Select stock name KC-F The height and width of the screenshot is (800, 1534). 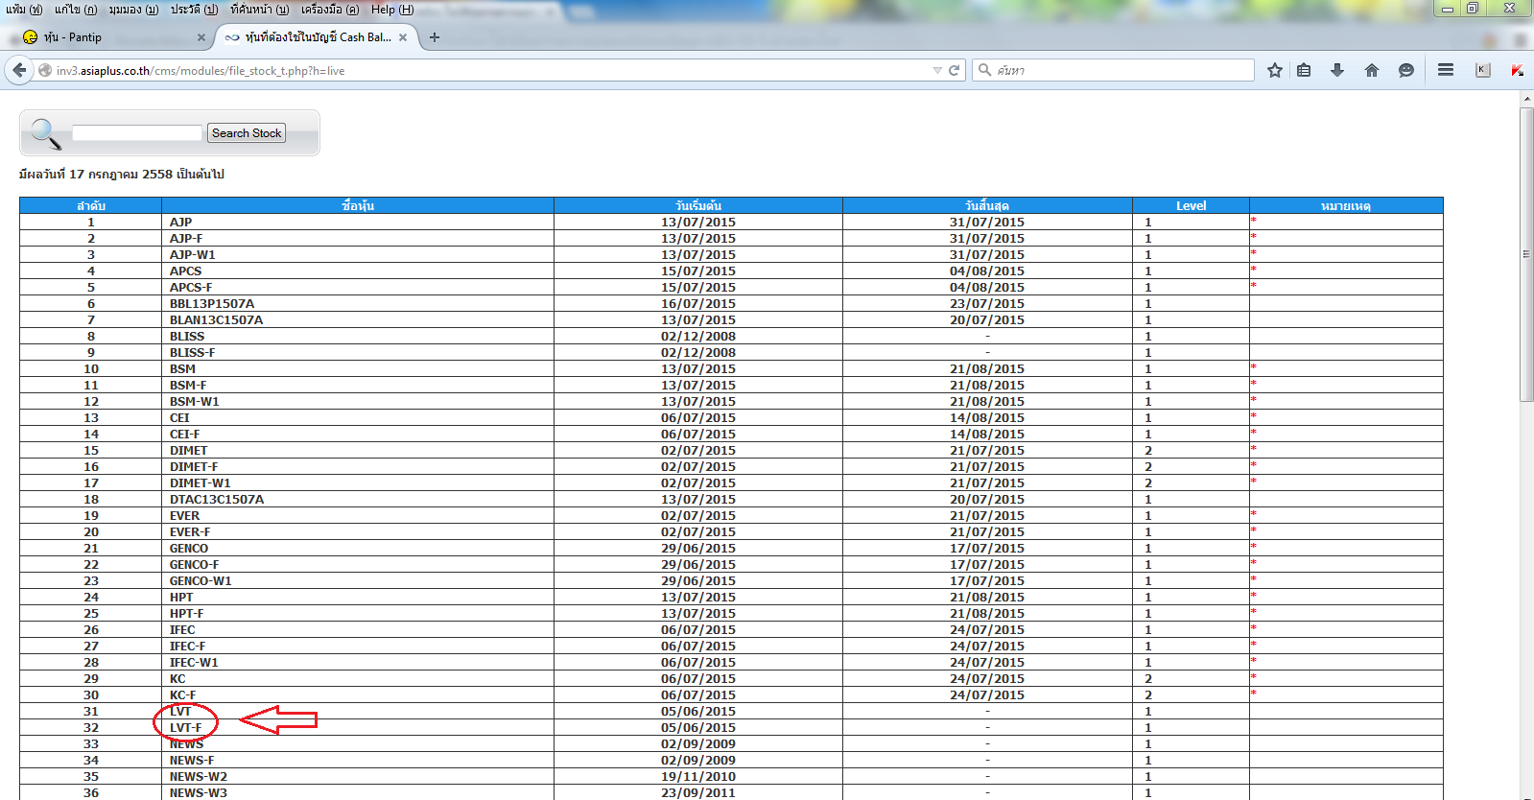(182, 695)
